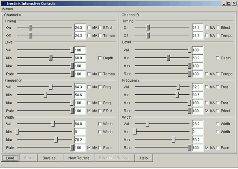
Task: Click Channel A Frequency Min slider handle
Action: coord(45,95)
